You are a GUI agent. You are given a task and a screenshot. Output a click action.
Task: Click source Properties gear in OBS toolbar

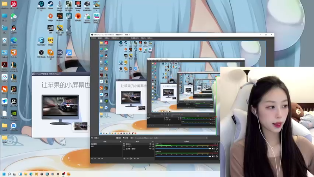(x=119, y=138)
